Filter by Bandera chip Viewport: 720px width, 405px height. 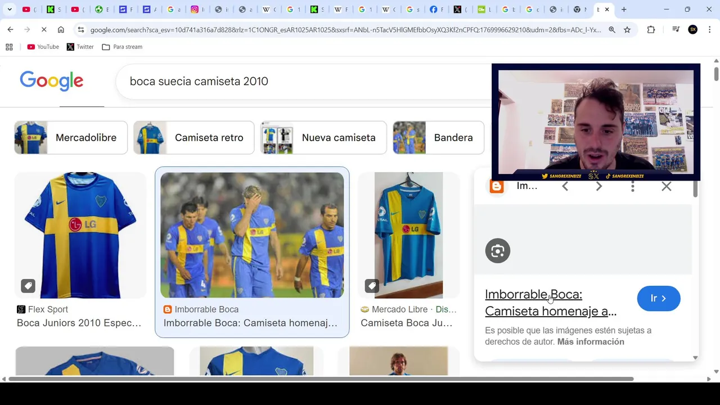tap(438, 137)
